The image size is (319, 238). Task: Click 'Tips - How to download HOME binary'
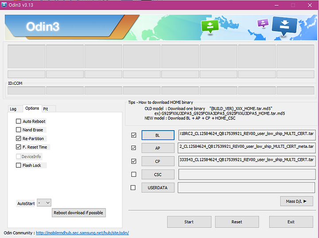pos(160,102)
